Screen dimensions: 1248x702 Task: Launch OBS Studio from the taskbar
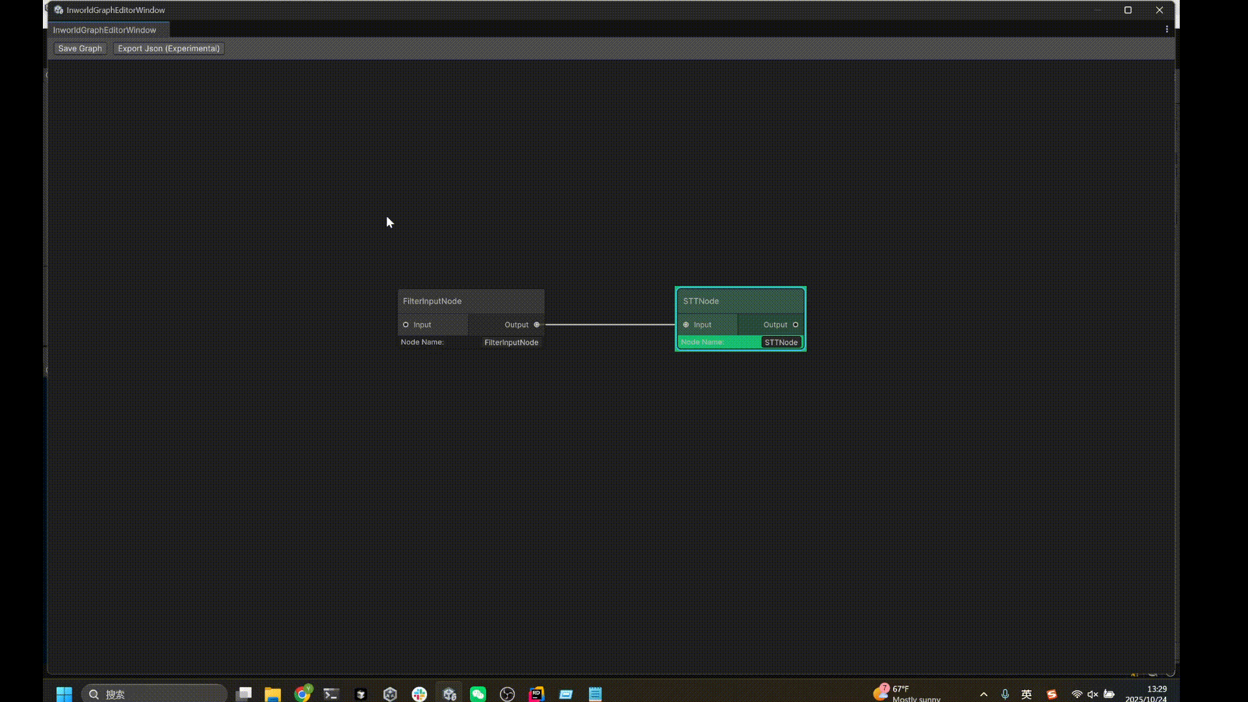[x=507, y=694]
